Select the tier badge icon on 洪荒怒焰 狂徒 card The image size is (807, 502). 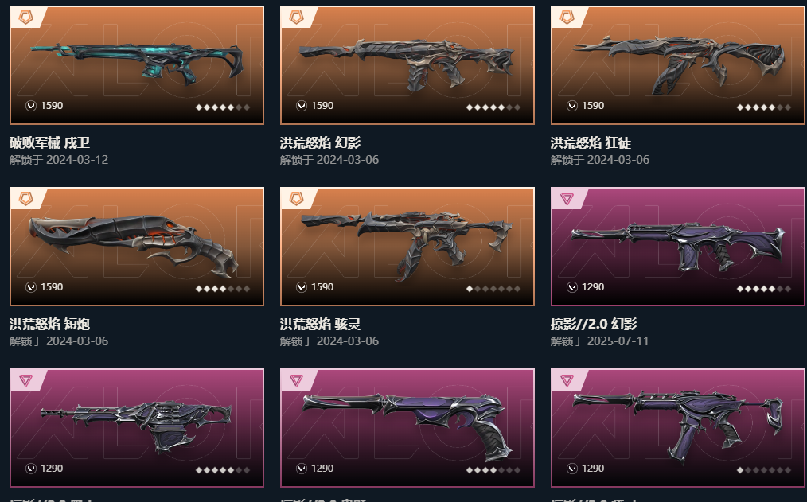click(x=567, y=18)
